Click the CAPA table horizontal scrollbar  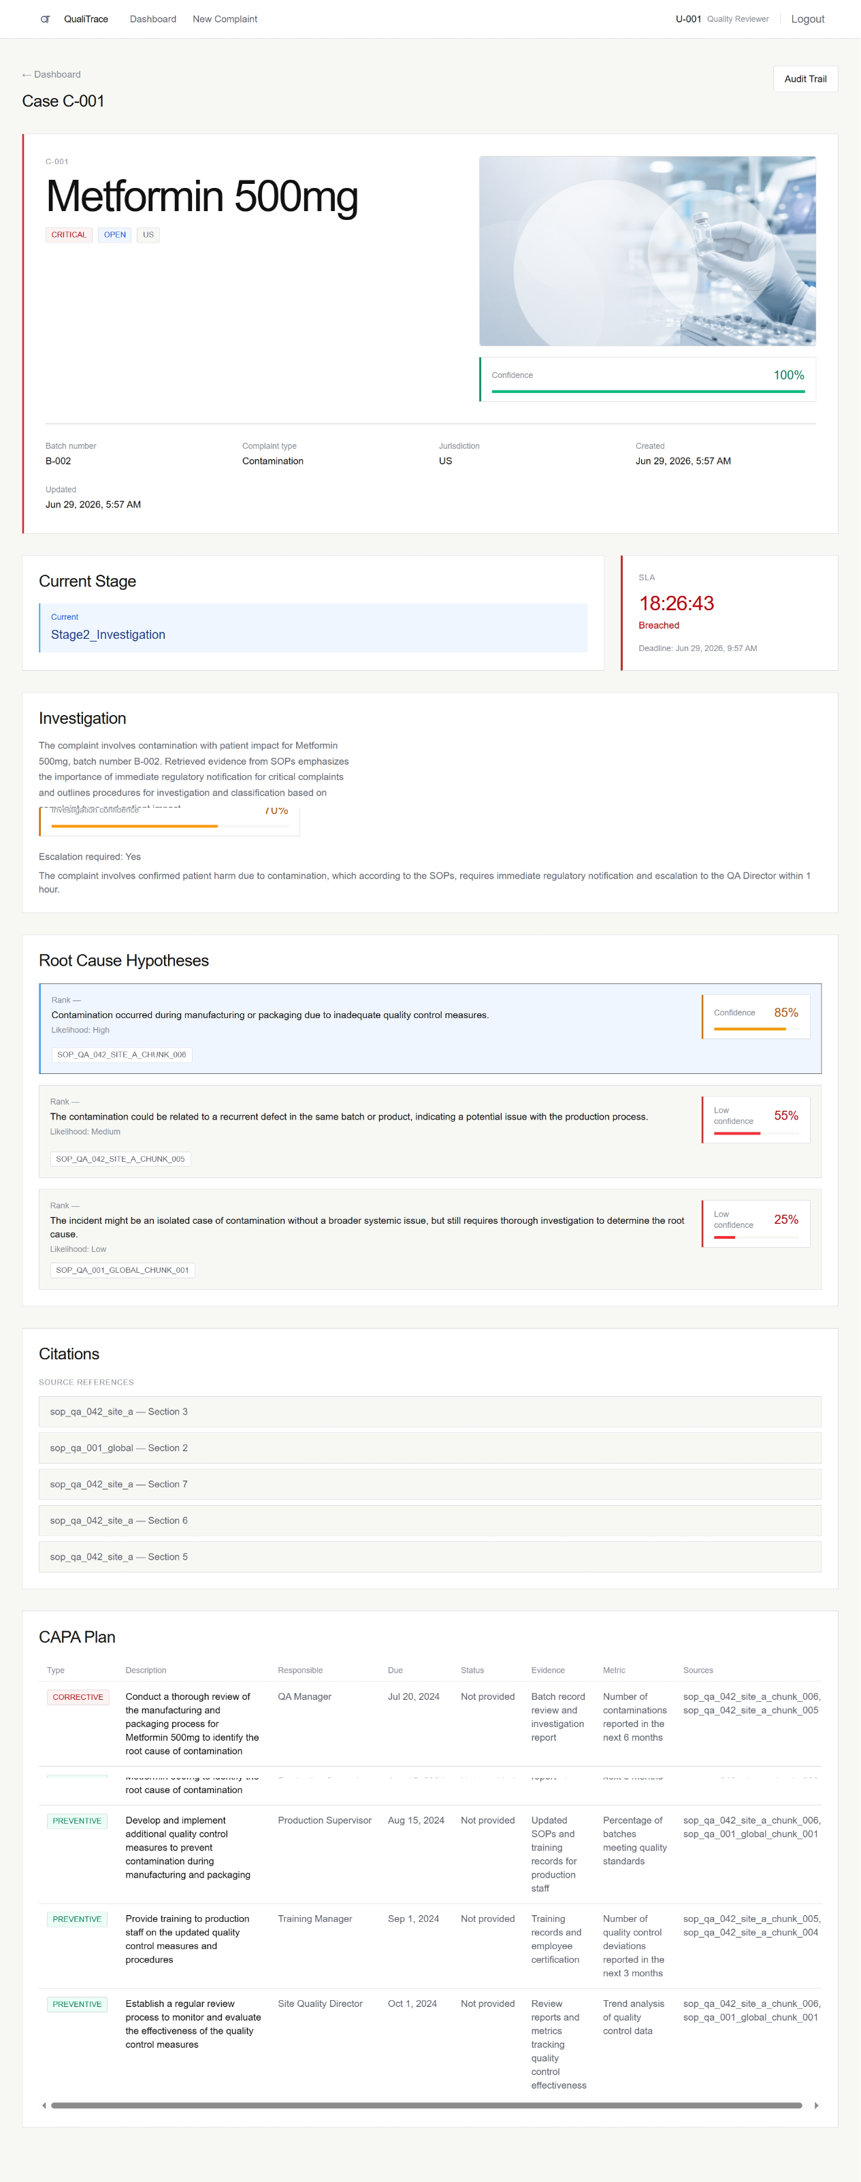pos(426,2105)
